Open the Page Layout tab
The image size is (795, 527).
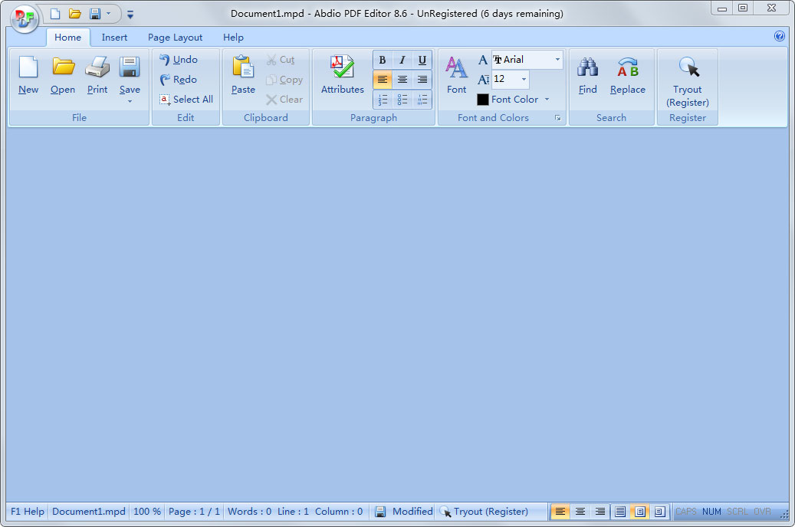[x=175, y=38]
